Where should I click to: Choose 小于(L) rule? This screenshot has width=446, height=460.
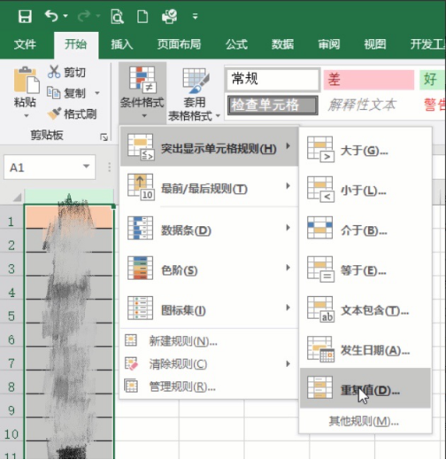(365, 190)
